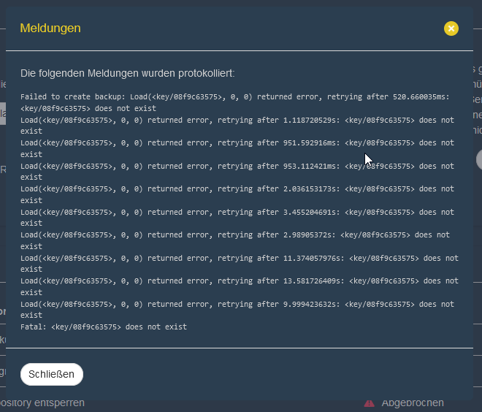Click the log line retrying after 951.592916ms

pos(237,143)
